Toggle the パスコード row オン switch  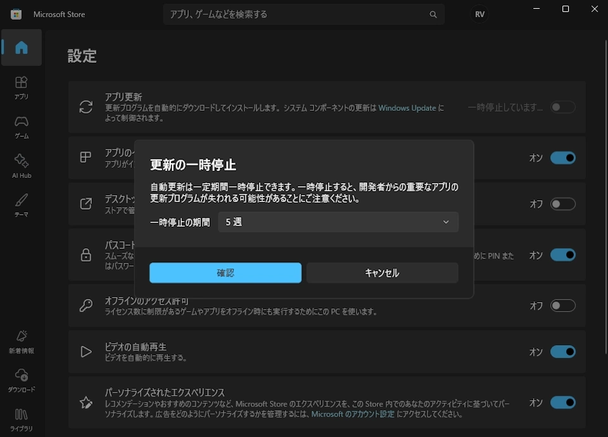pos(562,255)
